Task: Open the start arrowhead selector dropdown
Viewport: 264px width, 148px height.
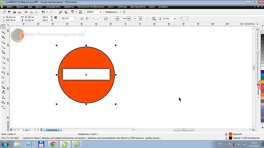Action: (117, 18)
